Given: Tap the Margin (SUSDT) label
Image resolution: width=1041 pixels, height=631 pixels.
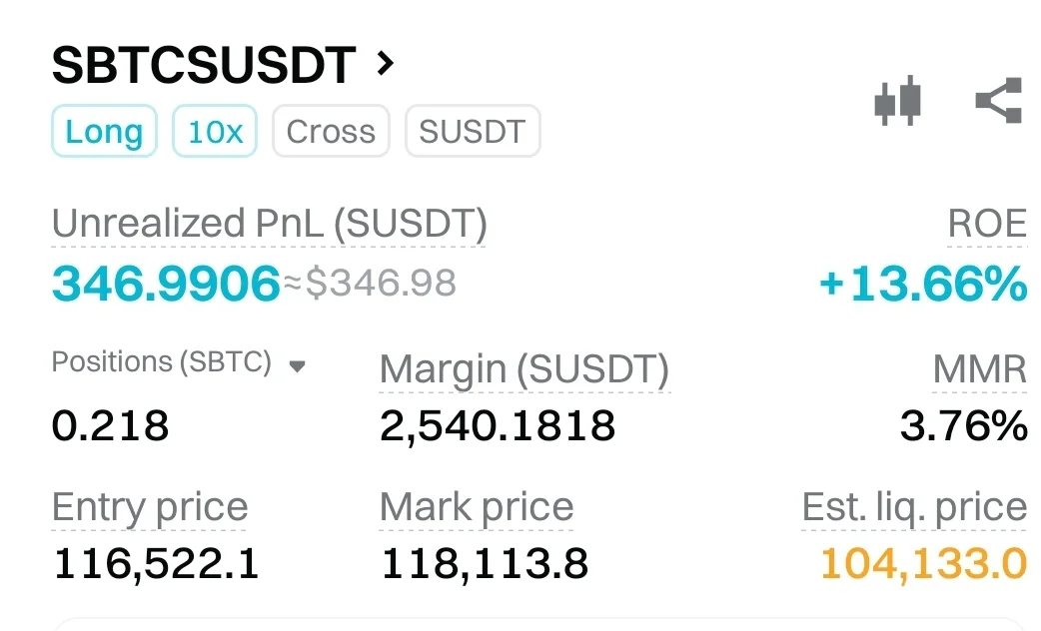Looking at the screenshot, I should tap(523, 369).
